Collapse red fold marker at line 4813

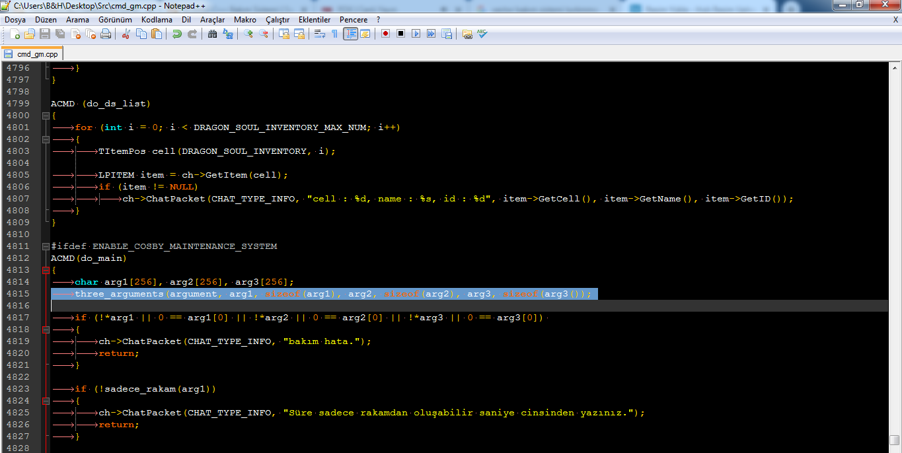(46, 270)
